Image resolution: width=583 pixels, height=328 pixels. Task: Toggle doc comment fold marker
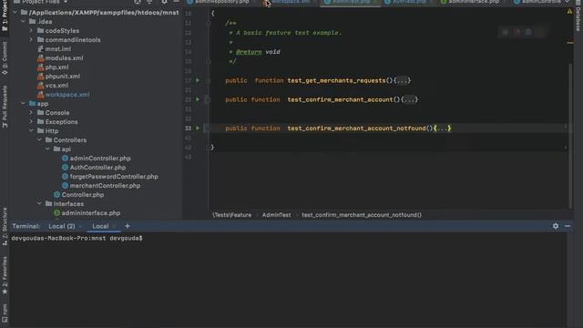click(208, 23)
